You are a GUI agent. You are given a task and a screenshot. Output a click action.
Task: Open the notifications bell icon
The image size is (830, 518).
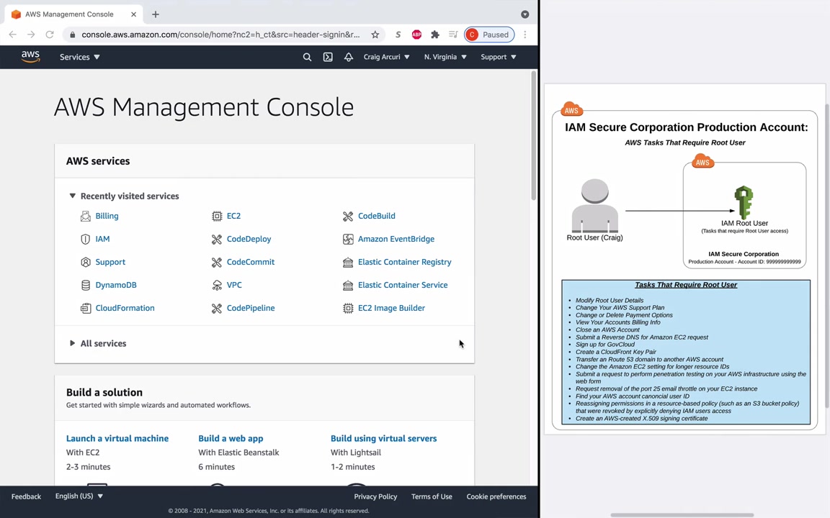click(348, 57)
